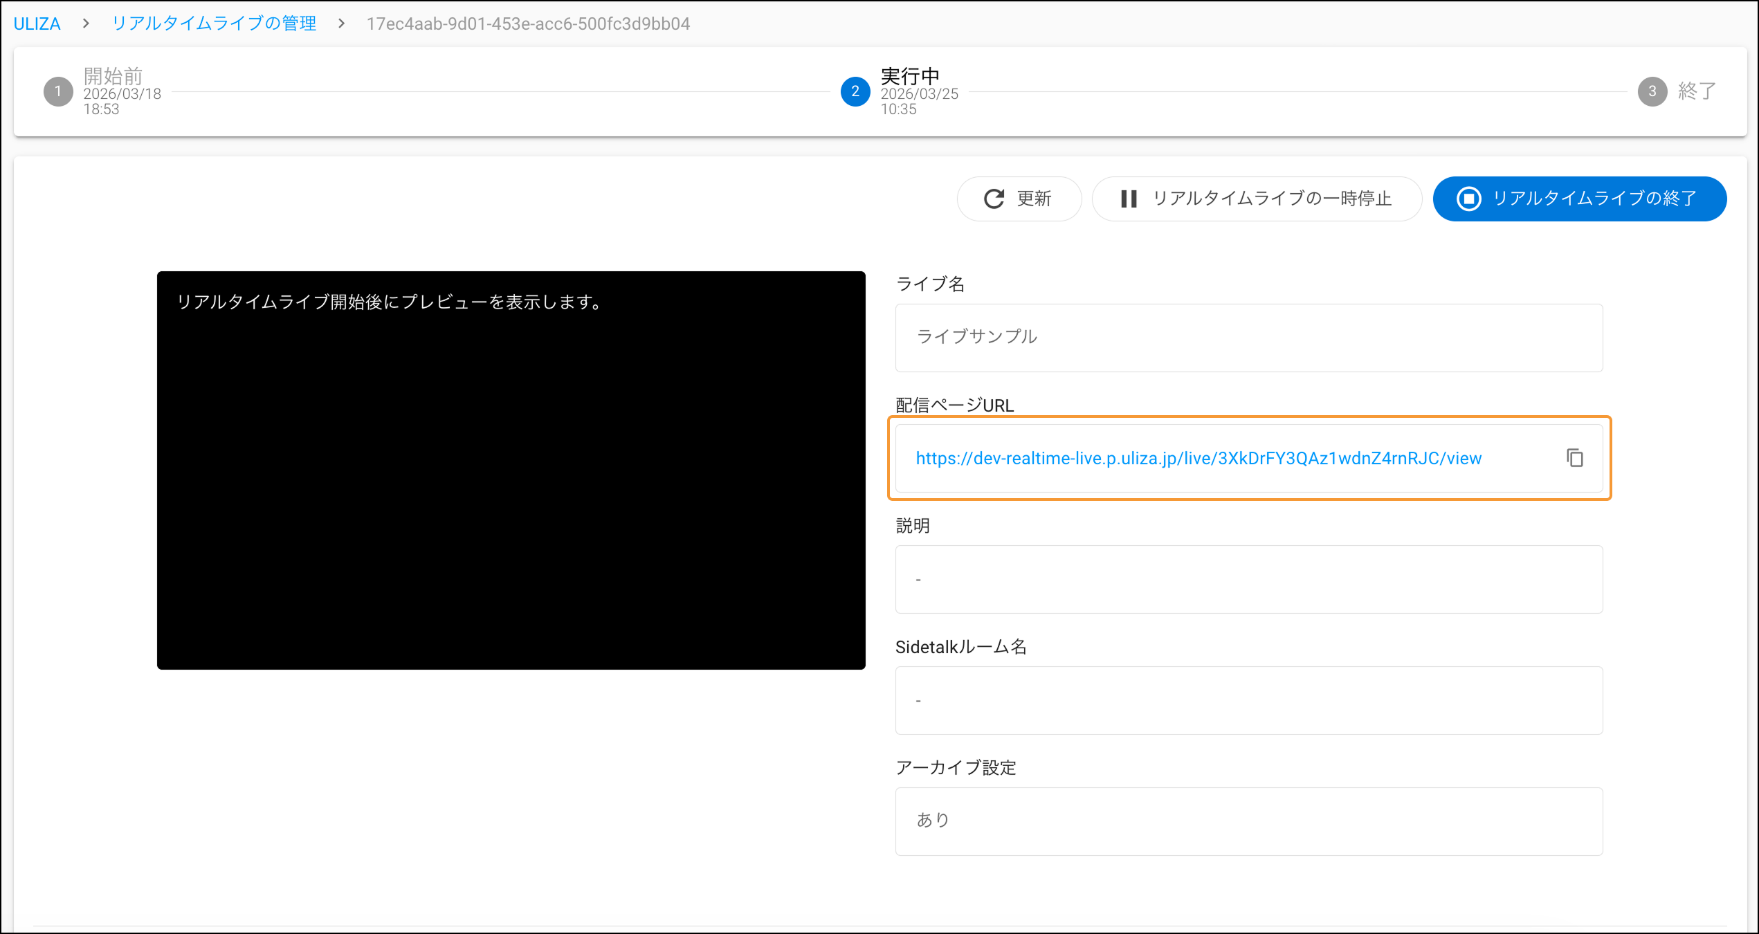
Task: Click the step 2 circle for 実行中
Action: (855, 91)
